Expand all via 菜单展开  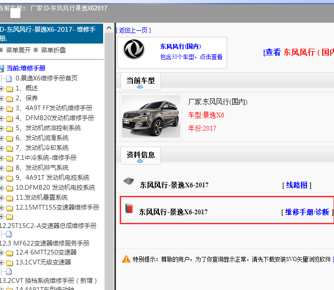coord(18,50)
